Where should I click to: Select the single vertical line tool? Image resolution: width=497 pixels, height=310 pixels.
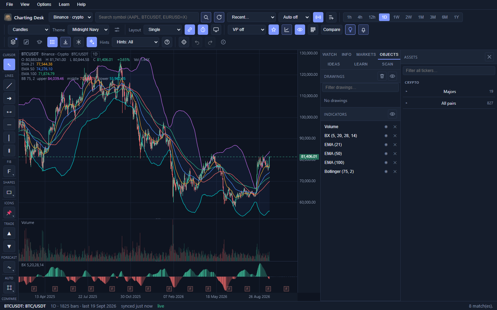(x=9, y=138)
